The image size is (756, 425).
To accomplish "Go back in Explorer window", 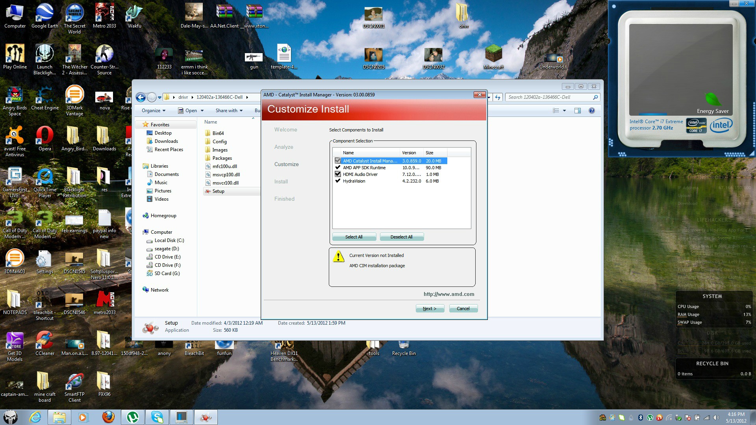I will pos(141,97).
